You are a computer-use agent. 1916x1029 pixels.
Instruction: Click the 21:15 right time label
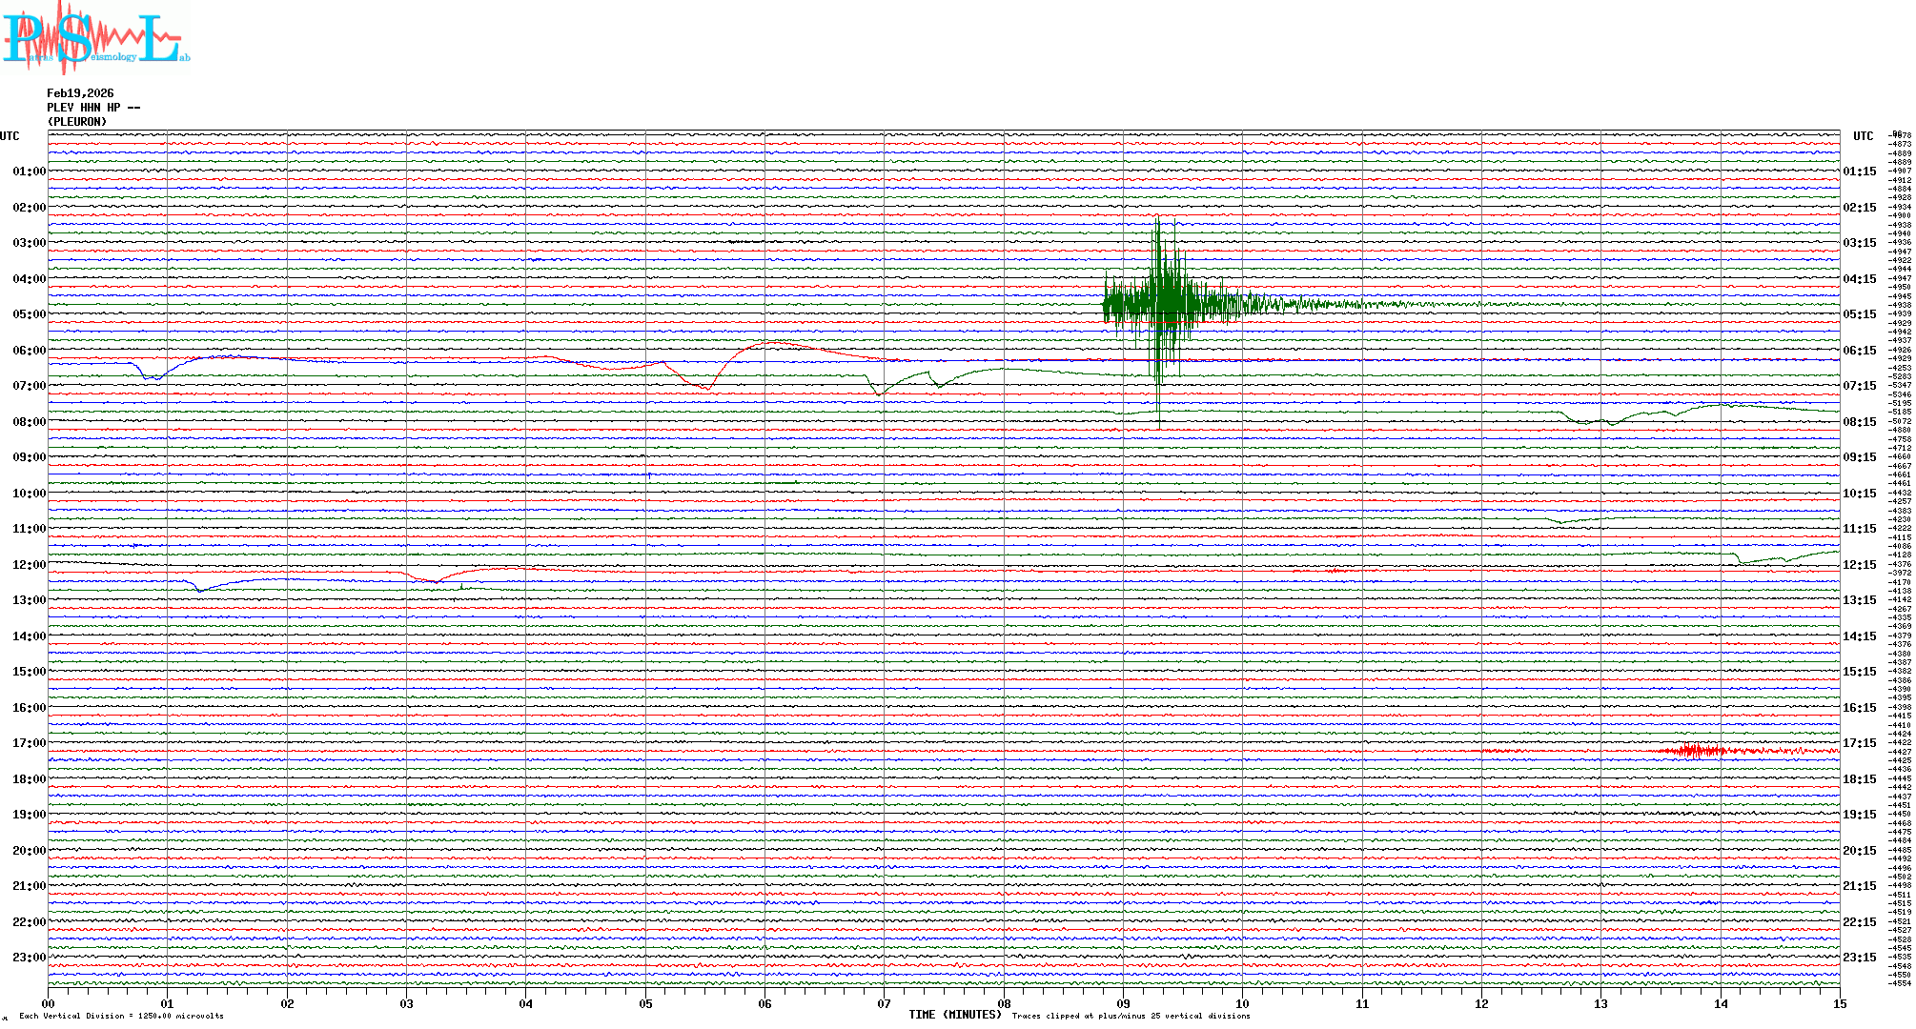pos(1859,886)
